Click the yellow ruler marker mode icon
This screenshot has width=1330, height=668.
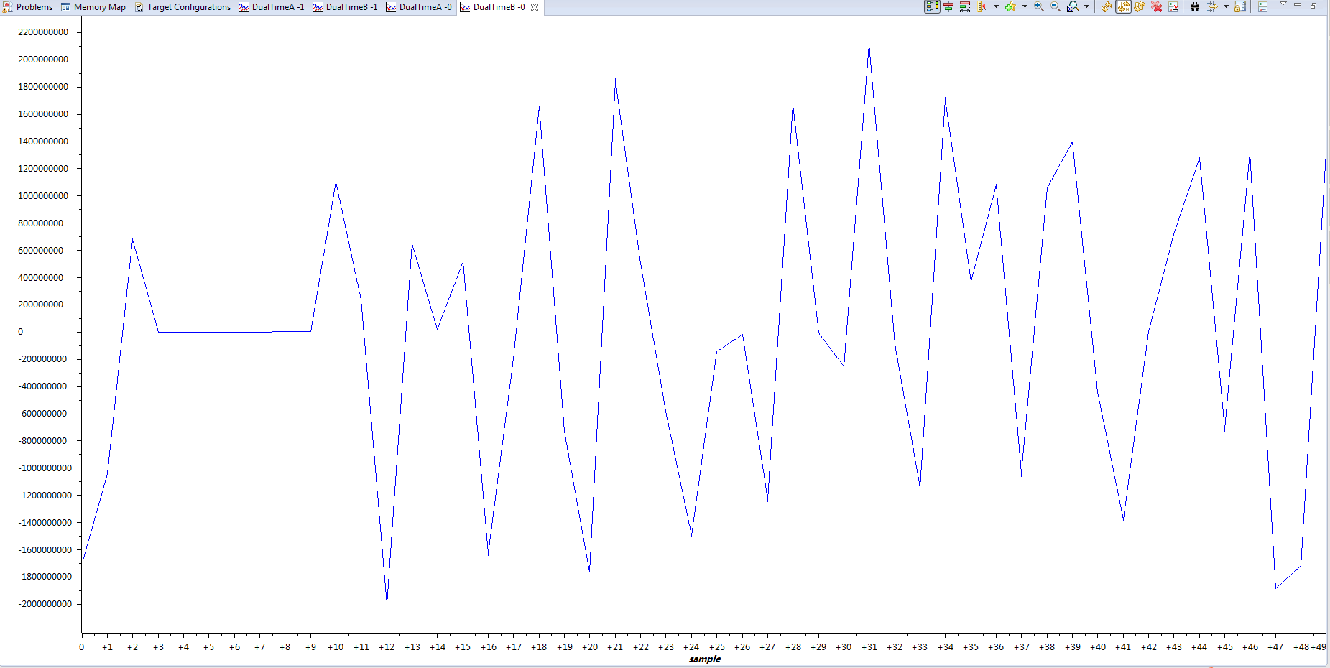(x=982, y=6)
